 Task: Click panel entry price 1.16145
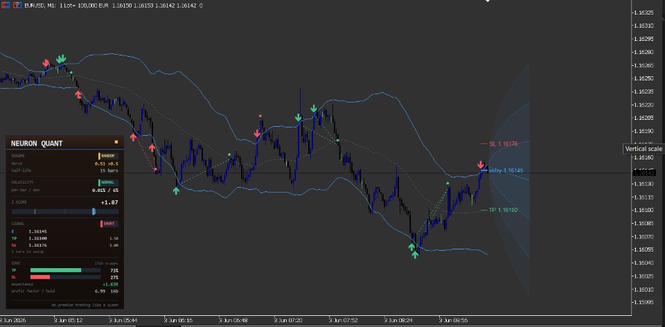coord(37,231)
